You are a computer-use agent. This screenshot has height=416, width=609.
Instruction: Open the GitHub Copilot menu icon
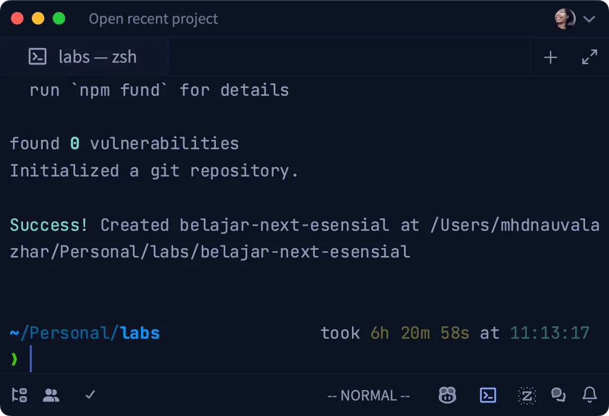[447, 395]
